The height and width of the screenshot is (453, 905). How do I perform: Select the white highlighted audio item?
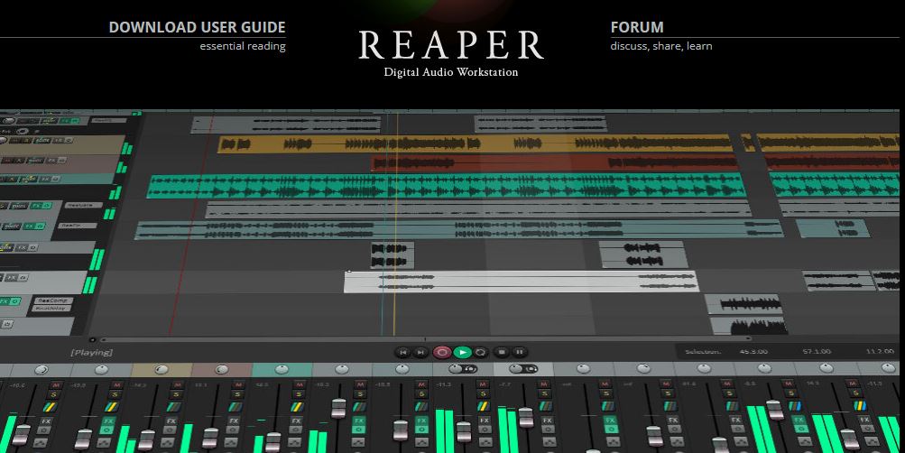tap(521, 282)
